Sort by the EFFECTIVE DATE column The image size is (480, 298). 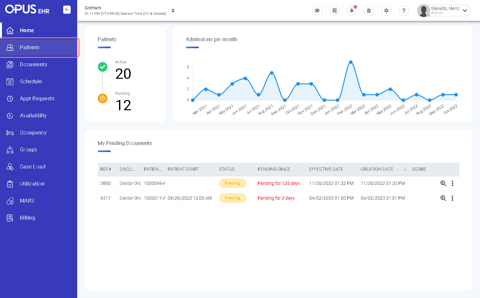(x=326, y=169)
